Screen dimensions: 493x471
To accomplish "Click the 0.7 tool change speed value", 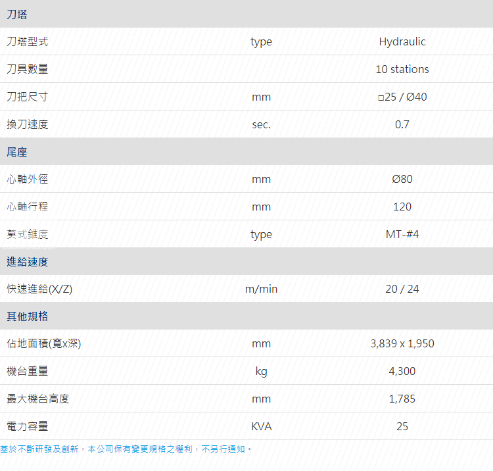I will point(402,124).
